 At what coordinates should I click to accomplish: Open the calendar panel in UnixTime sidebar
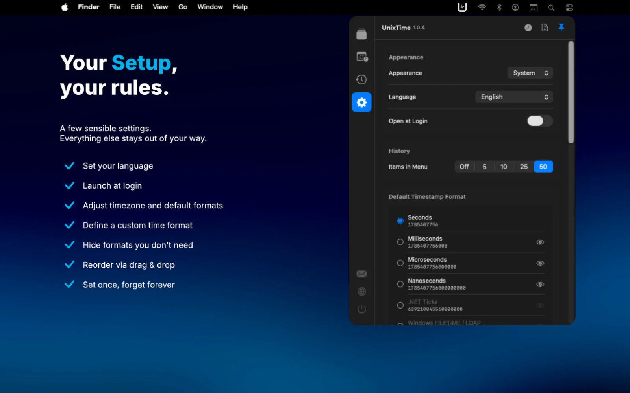(362, 57)
